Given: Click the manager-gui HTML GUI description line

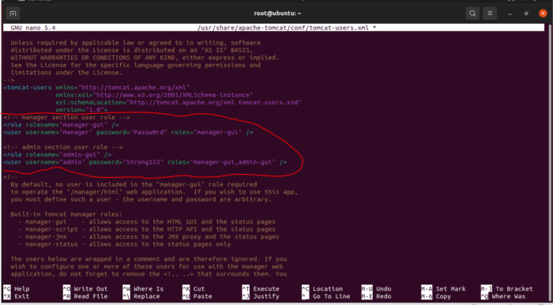Looking at the screenshot, I should pos(147,222).
